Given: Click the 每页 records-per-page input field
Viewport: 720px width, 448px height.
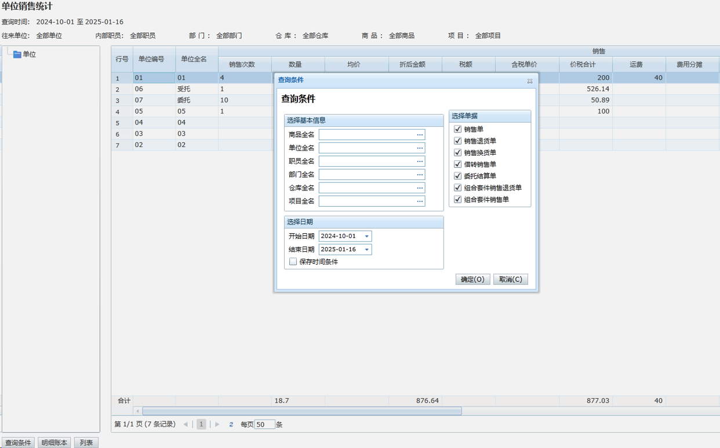Looking at the screenshot, I should [x=264, y=424].
